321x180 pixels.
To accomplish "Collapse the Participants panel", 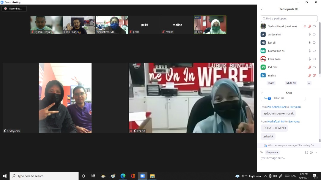I will tap(262, 9).
